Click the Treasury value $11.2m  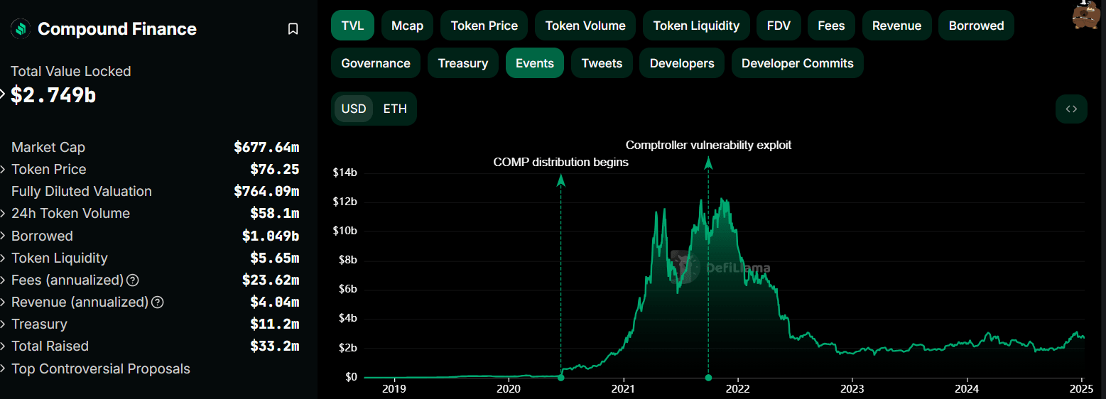coord(275,324)
